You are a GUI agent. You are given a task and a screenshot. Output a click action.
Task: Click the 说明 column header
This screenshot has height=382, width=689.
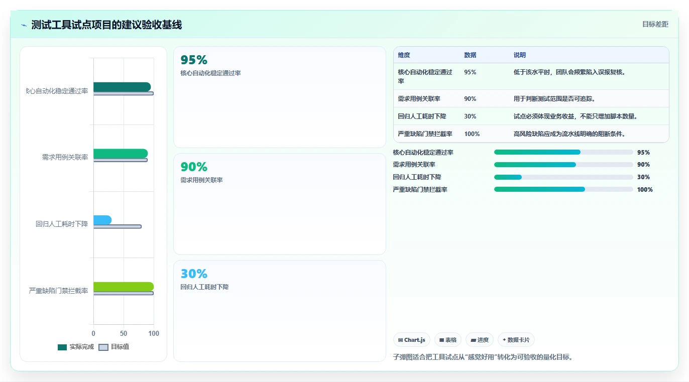pos(519,55)
